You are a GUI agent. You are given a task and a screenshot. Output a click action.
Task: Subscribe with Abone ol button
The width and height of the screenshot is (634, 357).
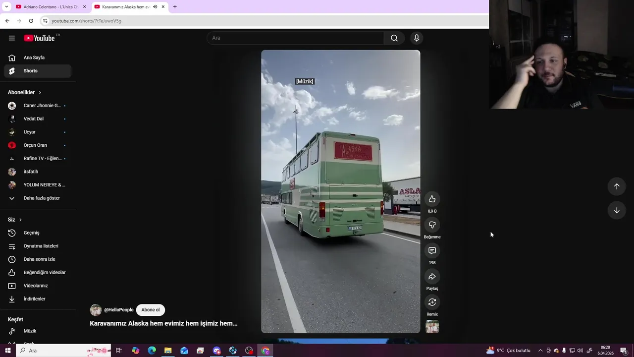click(x=151, y=310)
